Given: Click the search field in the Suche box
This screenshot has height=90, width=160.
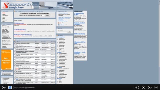Looking at the screenshot, I should 62,32.
